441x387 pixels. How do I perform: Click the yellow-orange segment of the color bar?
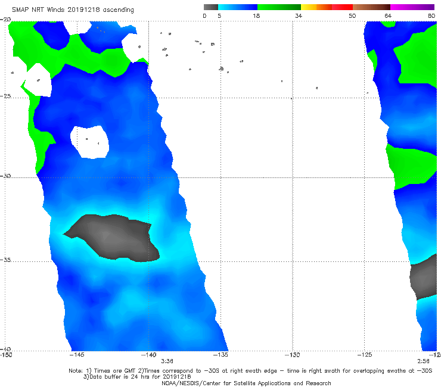click(x=316, y=7)
